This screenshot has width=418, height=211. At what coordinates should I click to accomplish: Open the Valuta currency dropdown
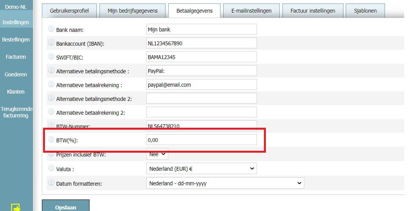pos(202,168)
